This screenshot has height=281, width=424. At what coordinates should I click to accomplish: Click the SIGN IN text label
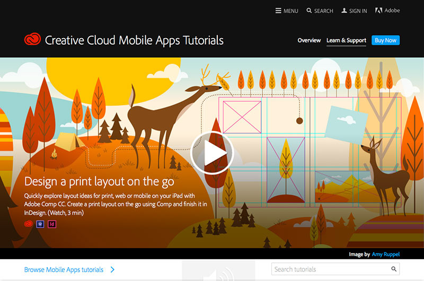point(358,11)
